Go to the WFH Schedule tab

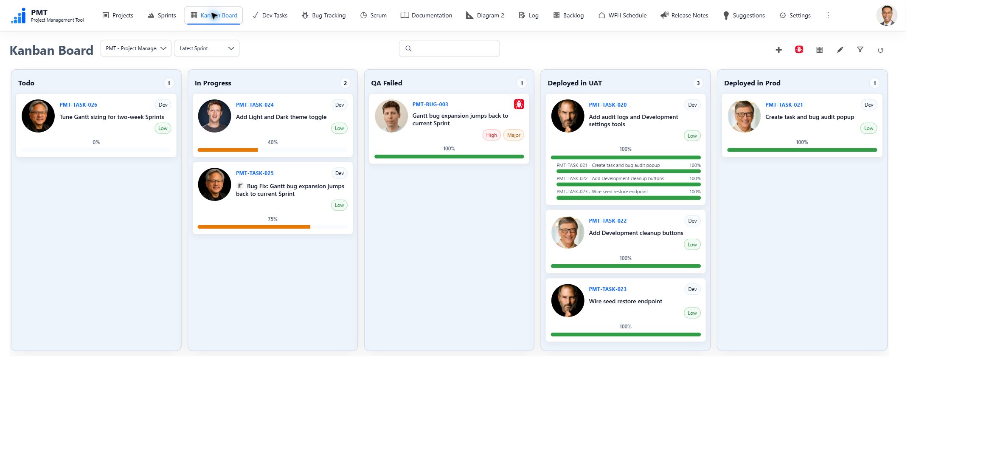click(622, 15)
